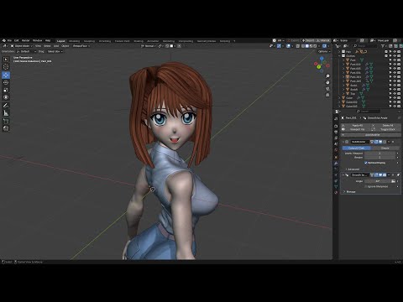The image size is (403, 302).
Task: Hide the Hair collection with eye icon
Action: [395, 52]
